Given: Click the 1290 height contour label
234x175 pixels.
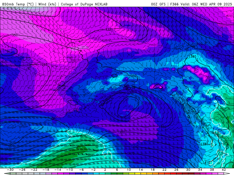Looking at the screenshot, I should coord(10,144).
